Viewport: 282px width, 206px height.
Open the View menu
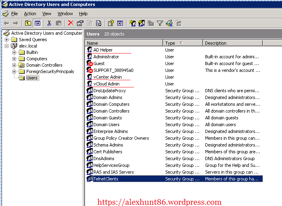click(47, 14)
